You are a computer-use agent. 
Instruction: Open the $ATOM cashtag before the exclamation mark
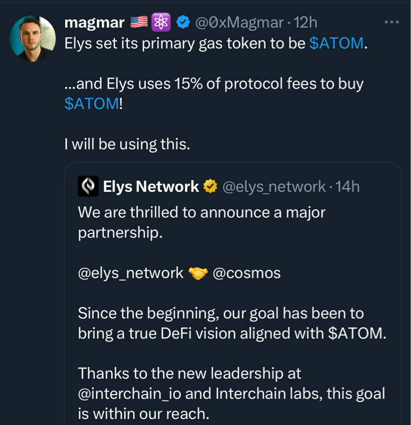point(91,104)
